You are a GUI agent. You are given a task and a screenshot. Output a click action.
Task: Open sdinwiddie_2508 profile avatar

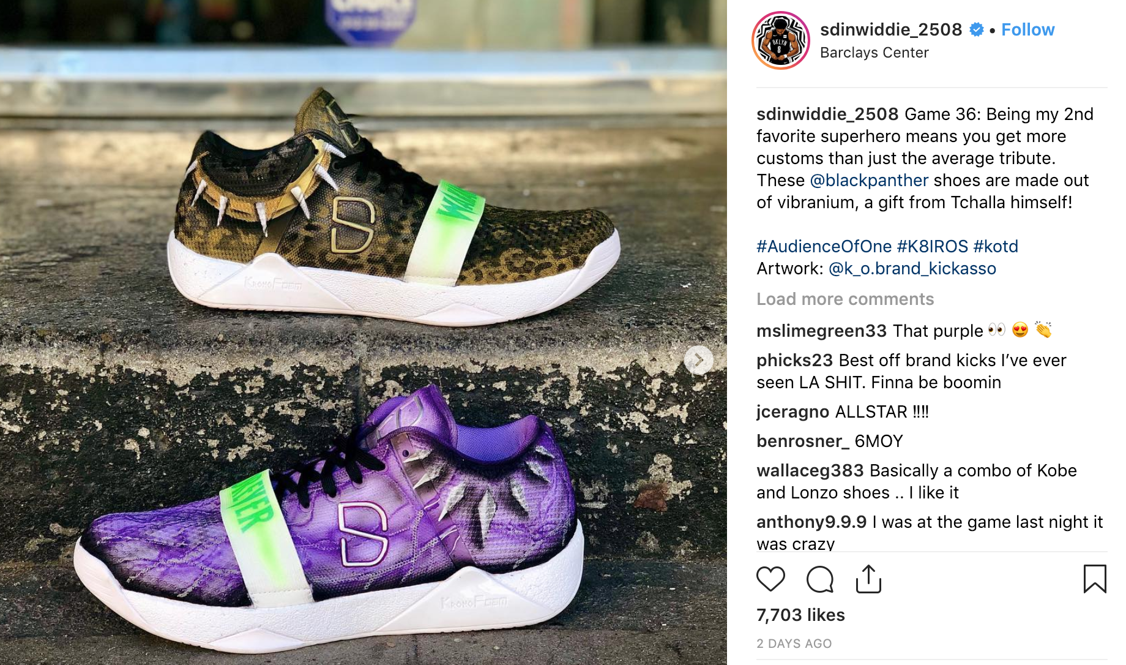[780, 40]
